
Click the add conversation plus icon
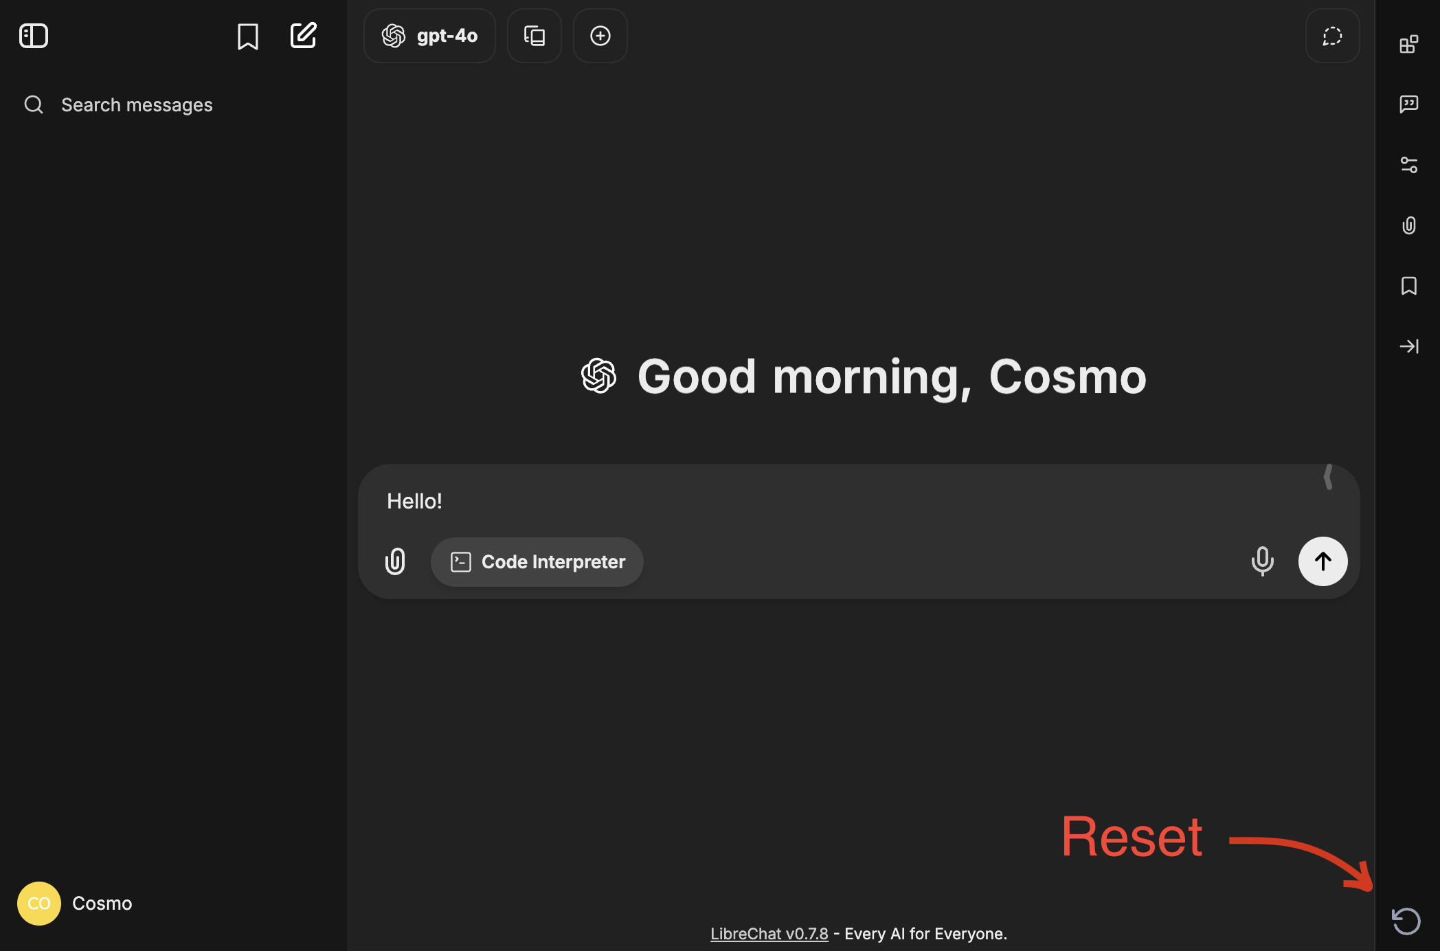(600, 36)
